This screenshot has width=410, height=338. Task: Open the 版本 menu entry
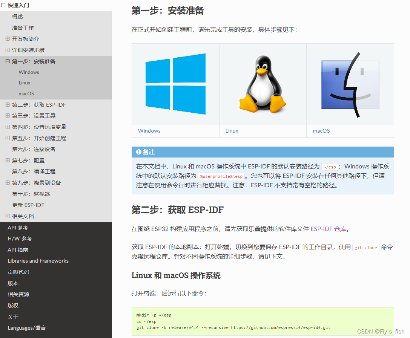[x=13, y=283]
